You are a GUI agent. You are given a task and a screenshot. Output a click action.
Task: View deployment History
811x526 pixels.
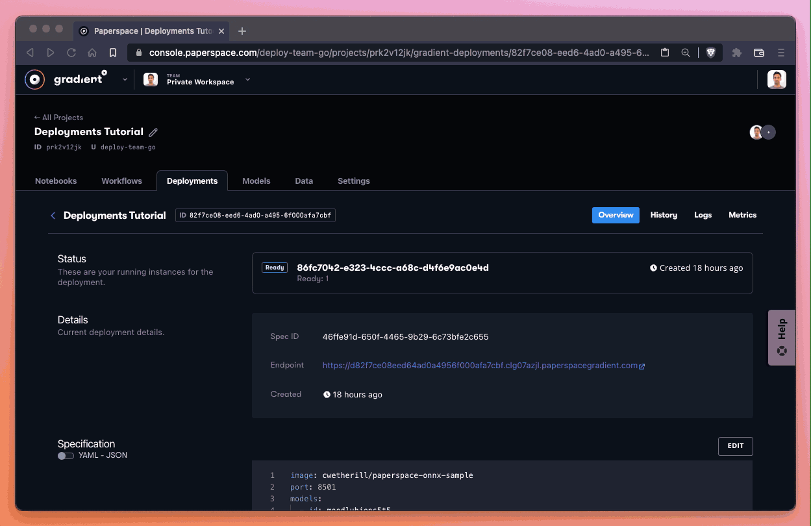click(x=664, y=215)
